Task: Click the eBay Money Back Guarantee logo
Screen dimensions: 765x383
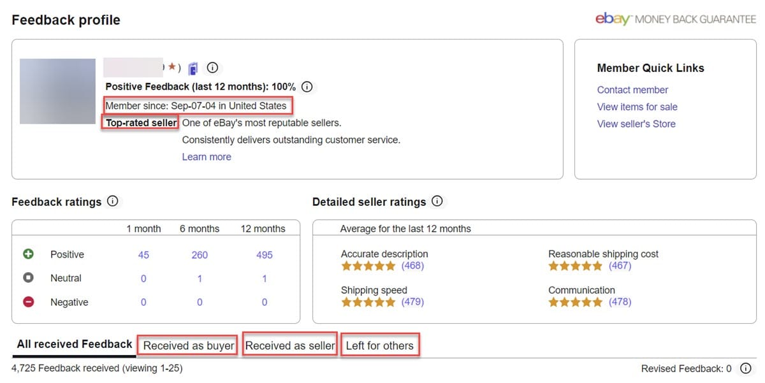Action: (675, 19)
